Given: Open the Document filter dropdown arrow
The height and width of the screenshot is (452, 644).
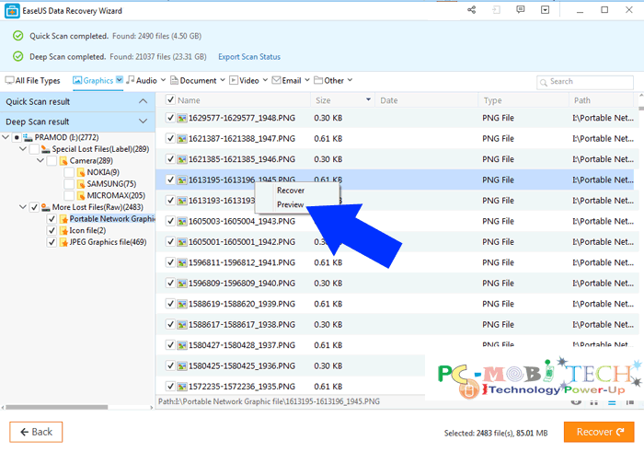Looking at the screenshot, I should pyautogui.click(x=223, y=80).
